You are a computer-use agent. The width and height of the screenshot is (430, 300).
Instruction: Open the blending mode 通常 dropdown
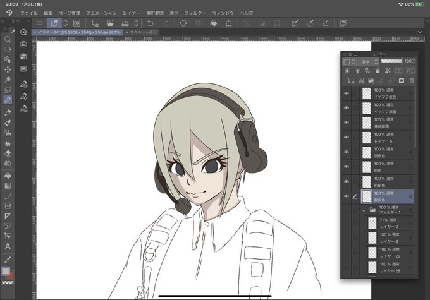(x=368, y=62)
